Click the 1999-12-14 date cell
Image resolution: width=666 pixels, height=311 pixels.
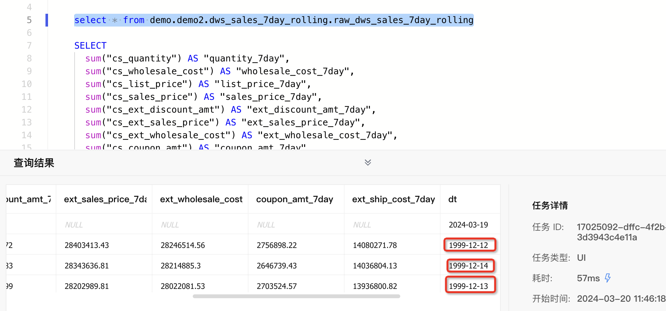click(x=468, y=266)
